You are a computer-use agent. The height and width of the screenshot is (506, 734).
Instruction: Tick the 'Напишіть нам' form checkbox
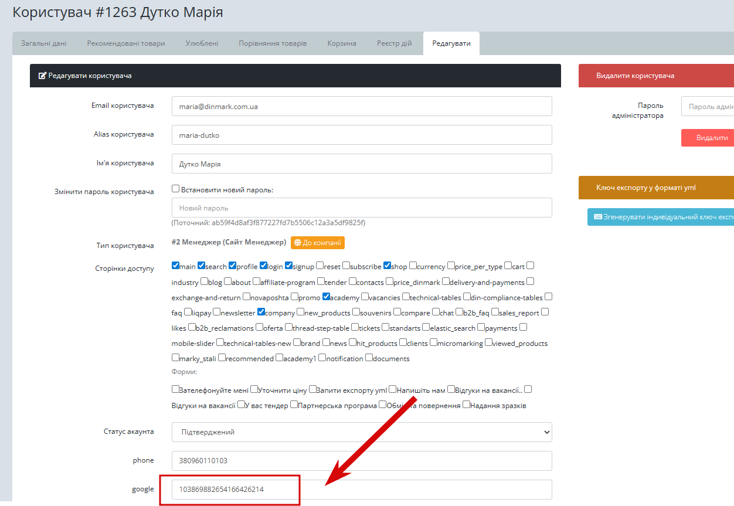click(x=392, y=389)
